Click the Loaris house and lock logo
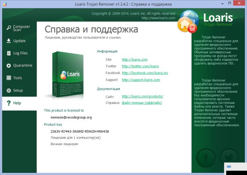 point(188,21)
